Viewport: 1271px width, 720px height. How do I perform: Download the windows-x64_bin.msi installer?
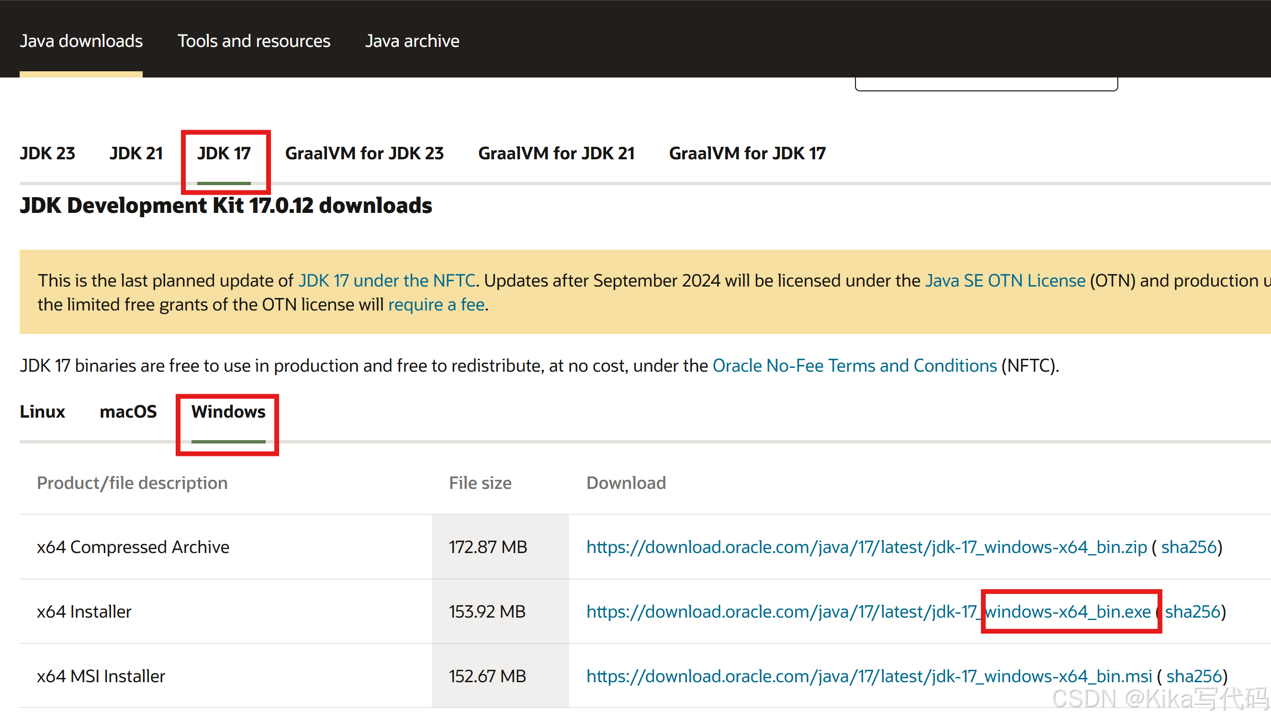tap(870, 676)
